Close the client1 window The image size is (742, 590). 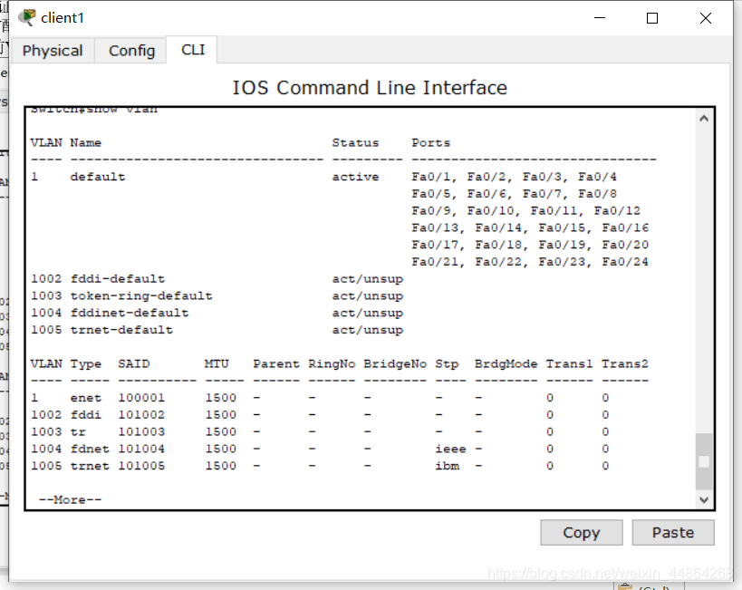tap(706, 18)
